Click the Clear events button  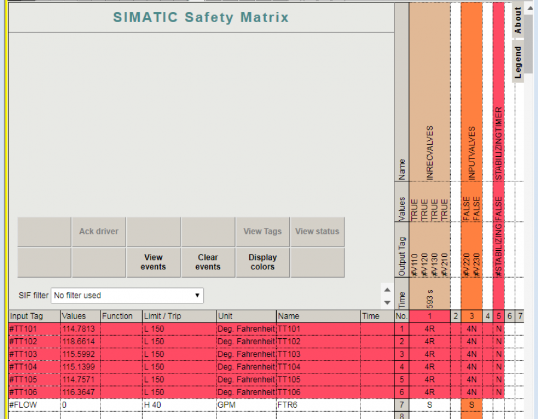click(208, 262)
